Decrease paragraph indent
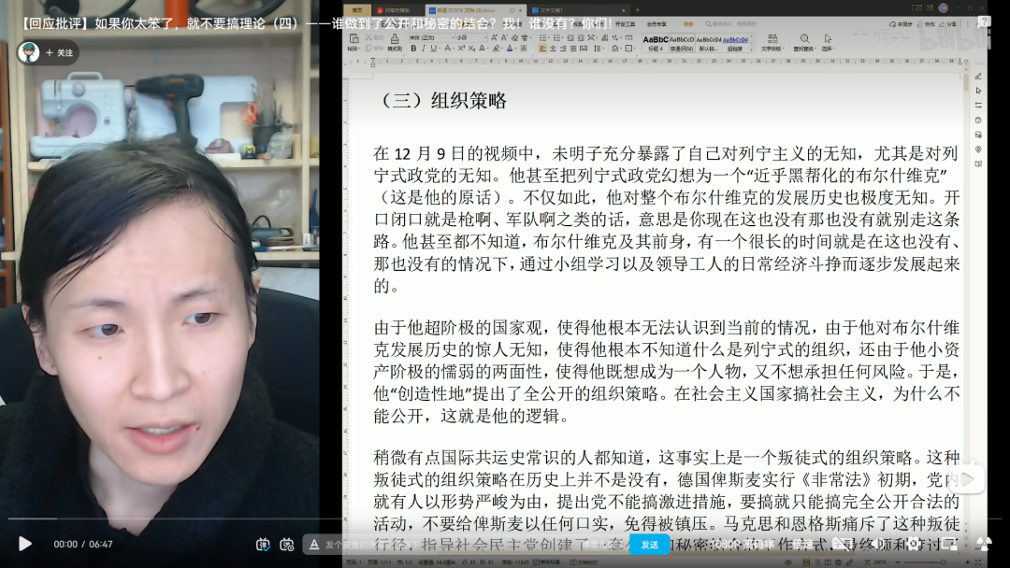 coord(570,38)
